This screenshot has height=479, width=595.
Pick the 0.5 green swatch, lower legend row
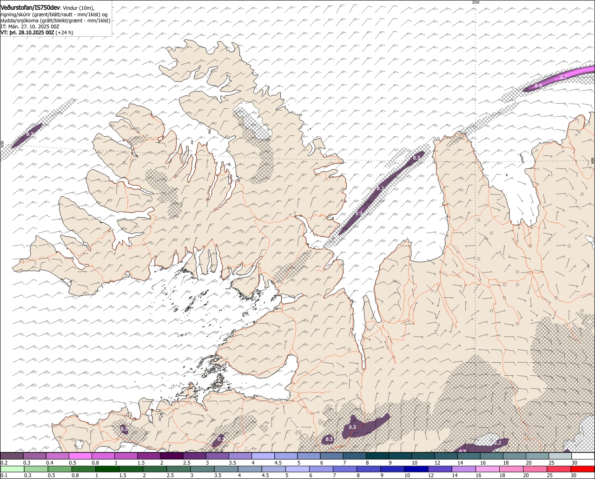click(59, 469)
